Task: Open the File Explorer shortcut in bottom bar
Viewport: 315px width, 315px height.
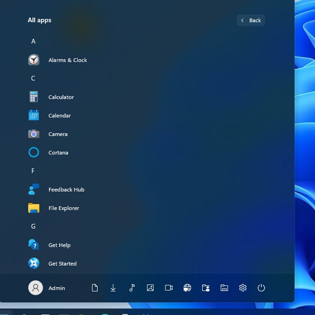Action: click(224, 288)
